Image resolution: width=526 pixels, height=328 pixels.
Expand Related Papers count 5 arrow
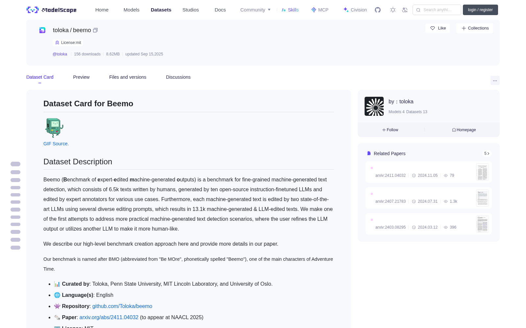pyautogui.click(x=487, y=154)
